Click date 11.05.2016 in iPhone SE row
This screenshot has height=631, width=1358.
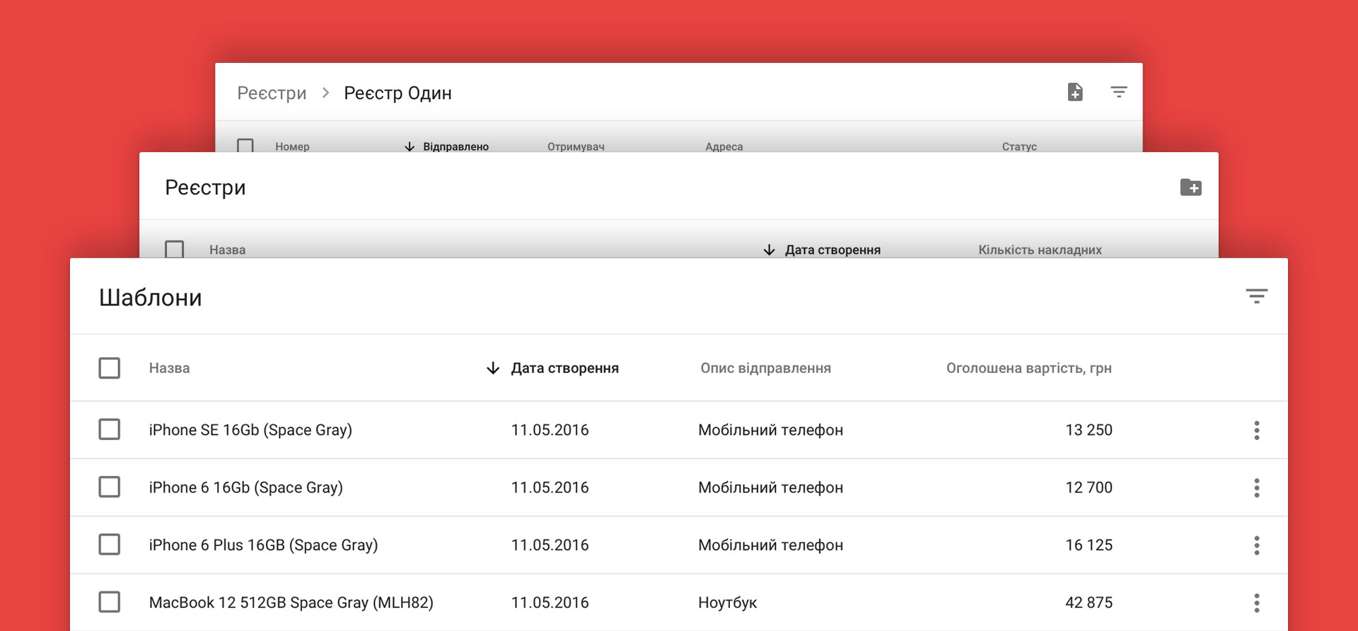(550, 429)
